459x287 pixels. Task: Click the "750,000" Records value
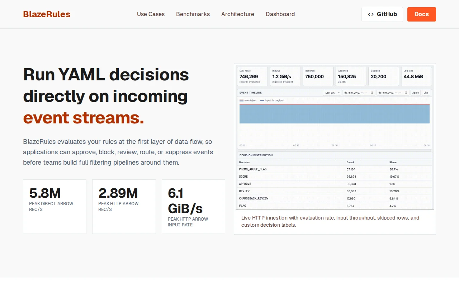pos(314,76)
